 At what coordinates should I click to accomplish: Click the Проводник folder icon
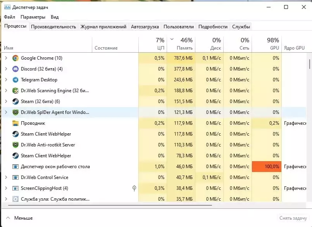pos(16,123)
